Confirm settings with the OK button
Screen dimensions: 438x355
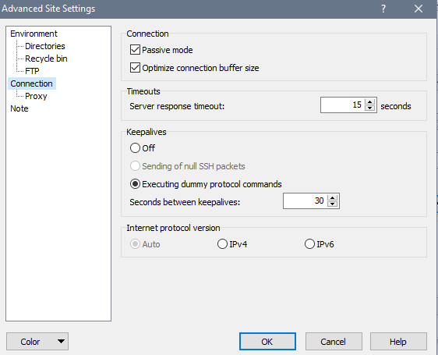coord(267,341)
